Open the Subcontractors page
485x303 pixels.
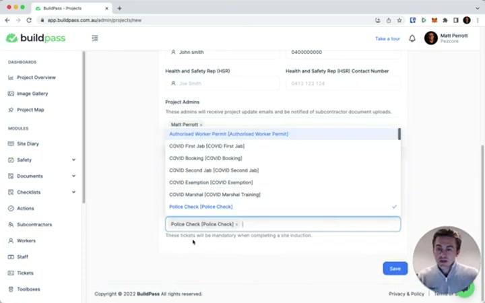coord(34,224)
